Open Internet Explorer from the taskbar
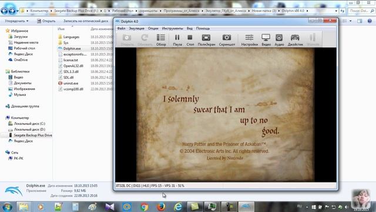Viewport: 376px width, 212px height. tap(178, 207)
